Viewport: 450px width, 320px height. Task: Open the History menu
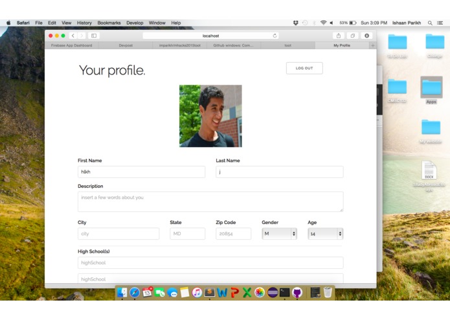tap(84, 23)
